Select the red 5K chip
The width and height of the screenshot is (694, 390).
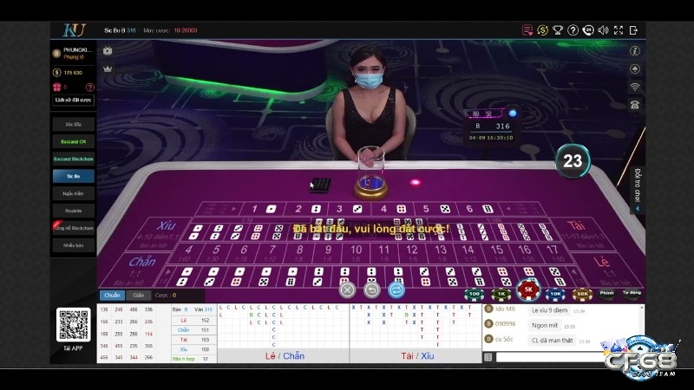pos(528,290)
